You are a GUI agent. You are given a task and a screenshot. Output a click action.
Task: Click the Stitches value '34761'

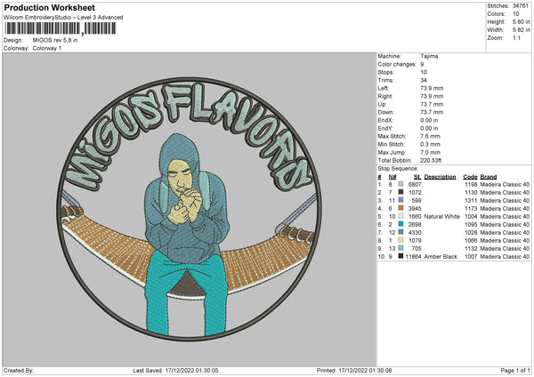click(521, 6)
